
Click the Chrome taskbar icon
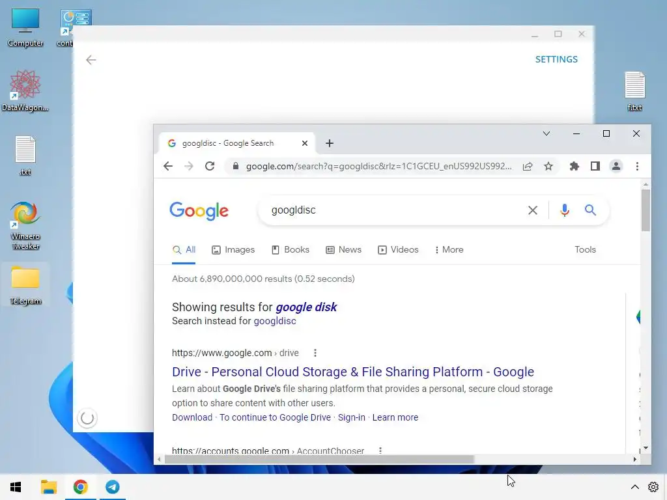[x=80, y=487]
